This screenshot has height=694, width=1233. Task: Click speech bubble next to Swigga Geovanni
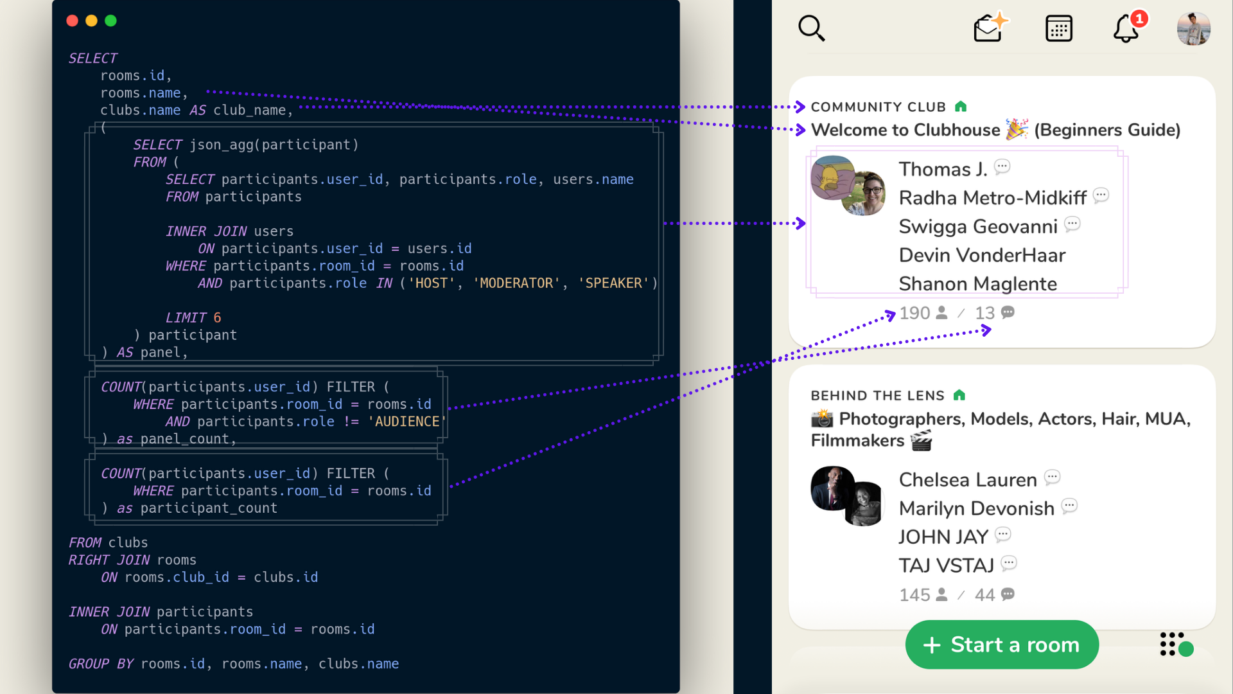click(1072, 224)
